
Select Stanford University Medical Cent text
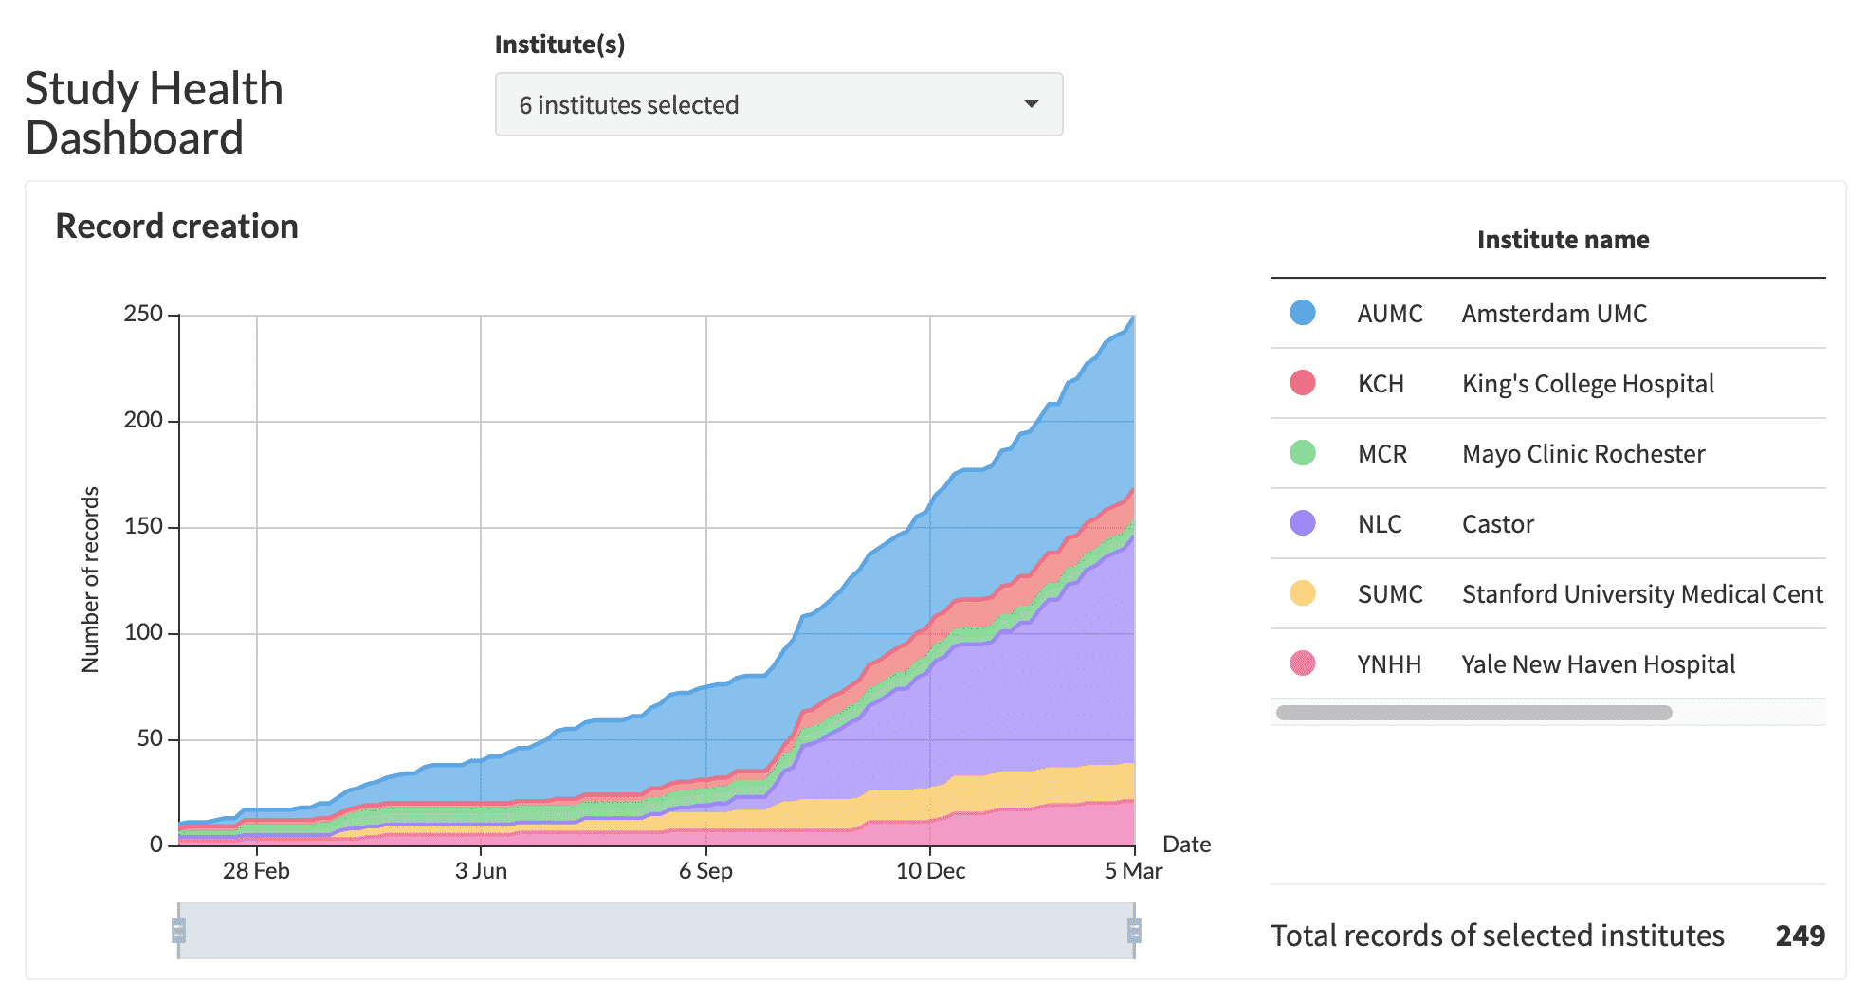[1642, 594]
